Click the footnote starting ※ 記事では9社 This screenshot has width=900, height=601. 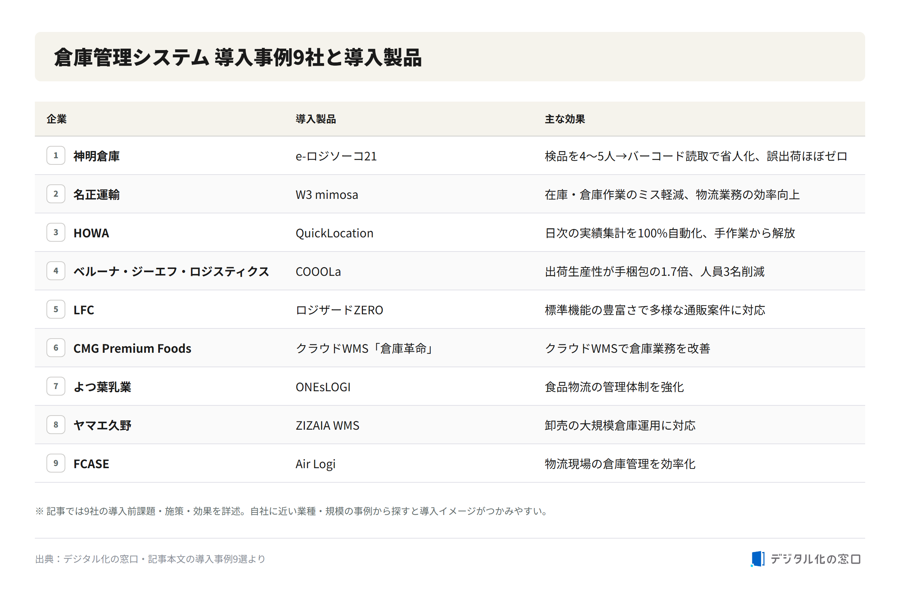(x=292, y=511)
